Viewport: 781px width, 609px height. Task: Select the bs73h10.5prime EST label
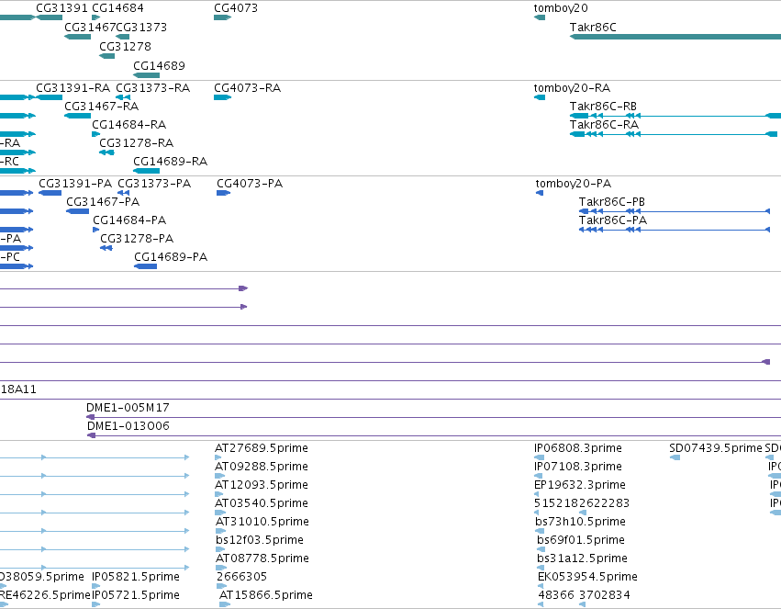pos(580,522)
